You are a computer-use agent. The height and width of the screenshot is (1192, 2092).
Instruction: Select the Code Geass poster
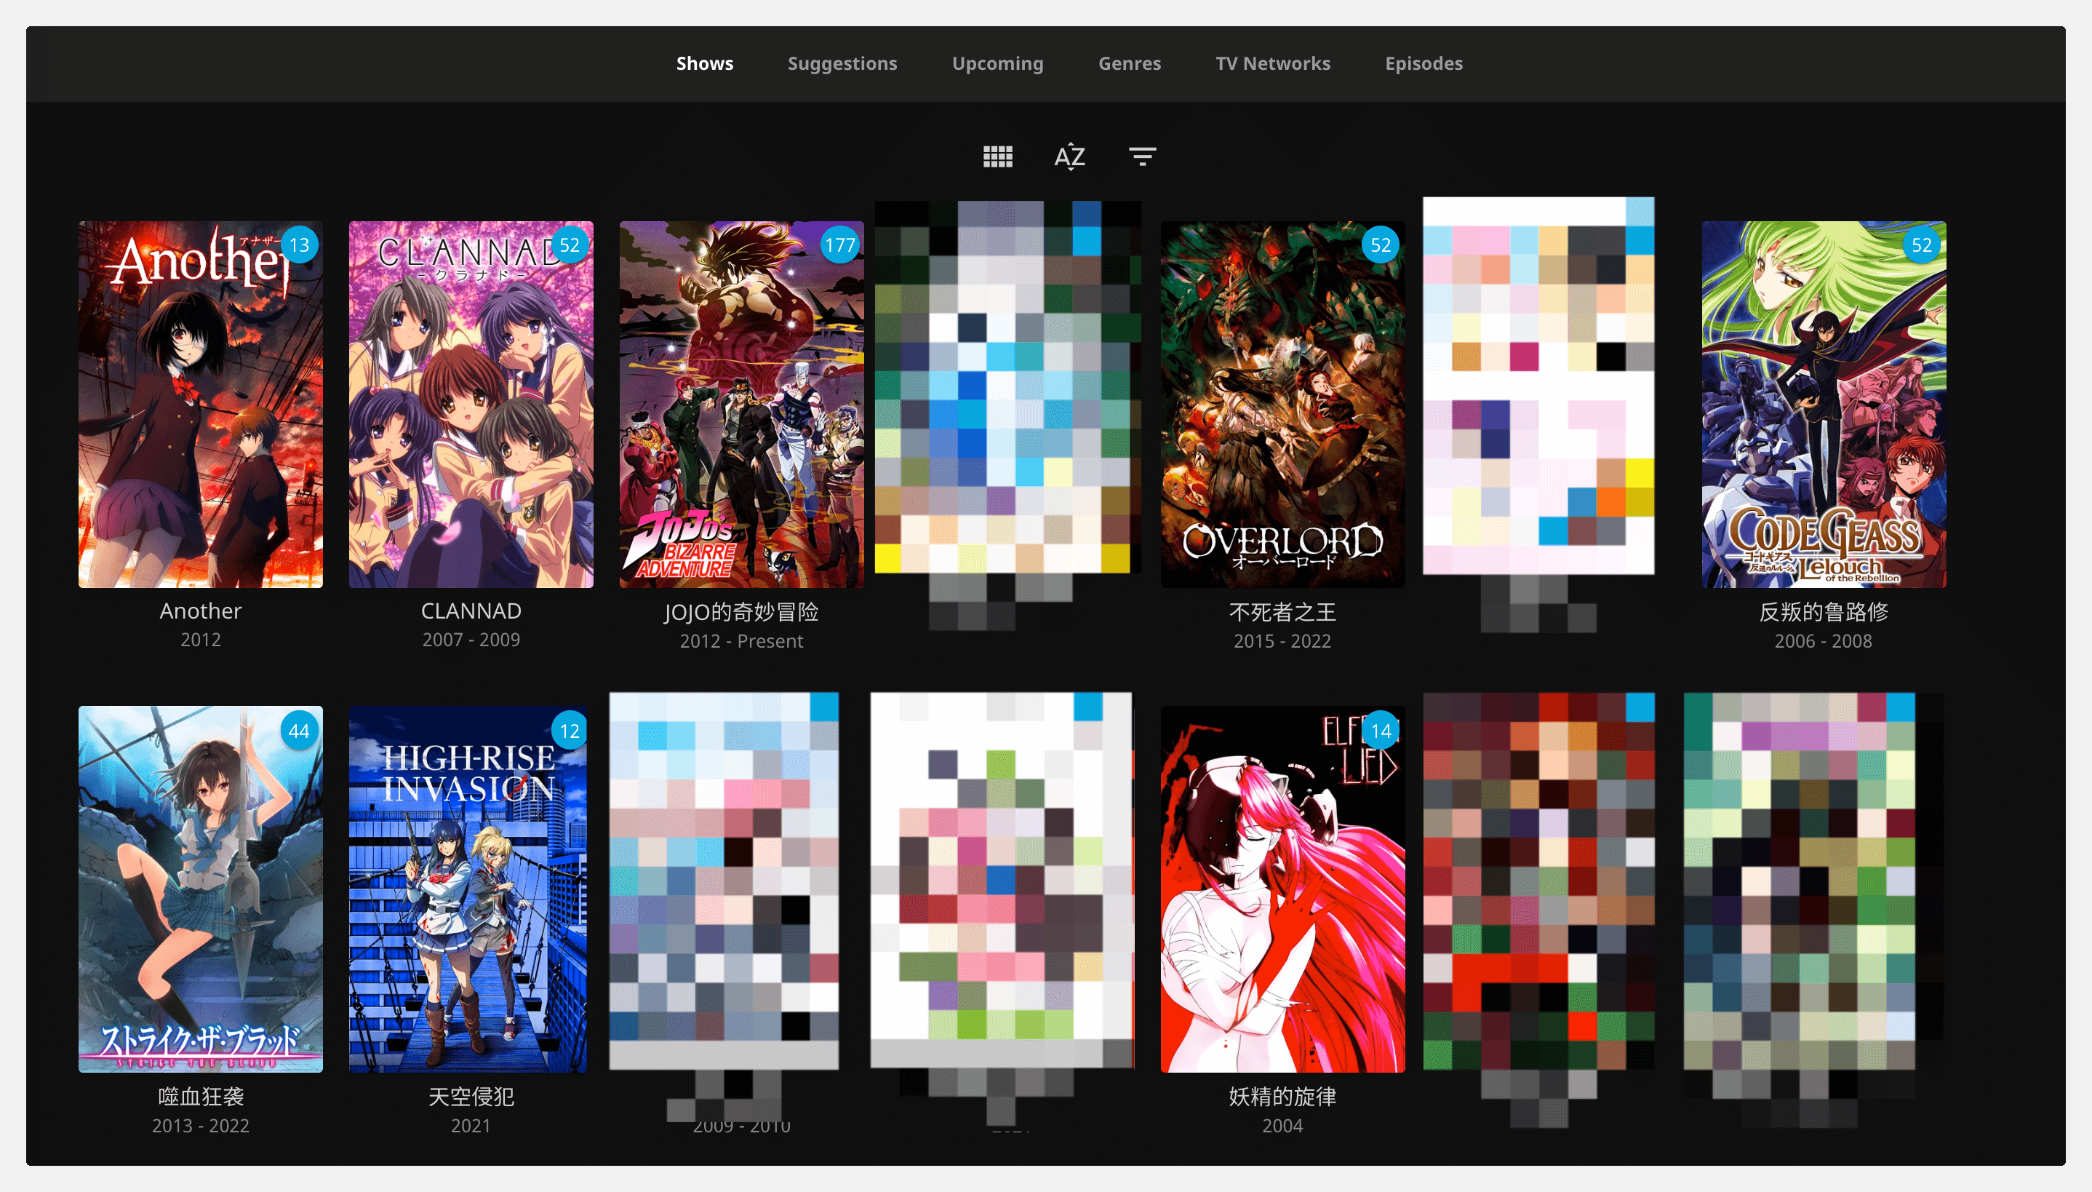click(x=1824, y=405)
